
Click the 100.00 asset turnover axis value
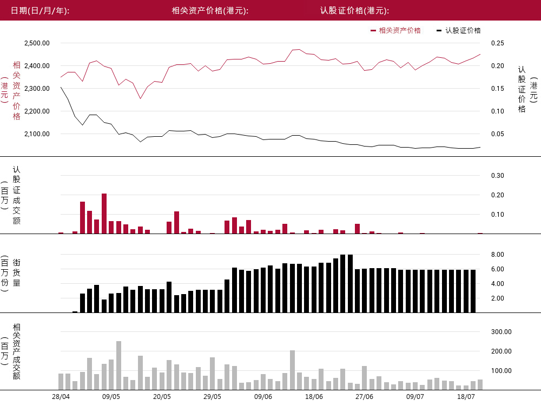502,371
